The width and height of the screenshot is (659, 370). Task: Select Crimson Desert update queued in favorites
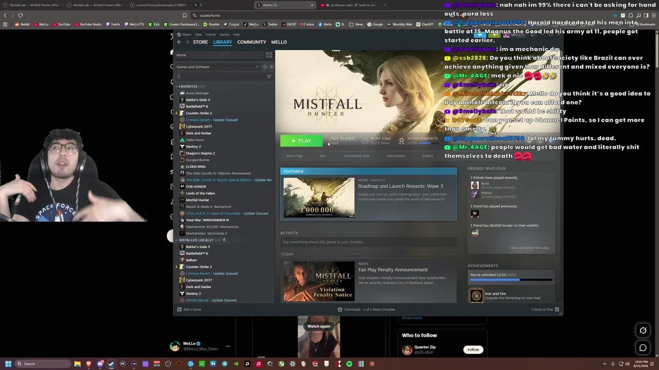click(212, 120)
